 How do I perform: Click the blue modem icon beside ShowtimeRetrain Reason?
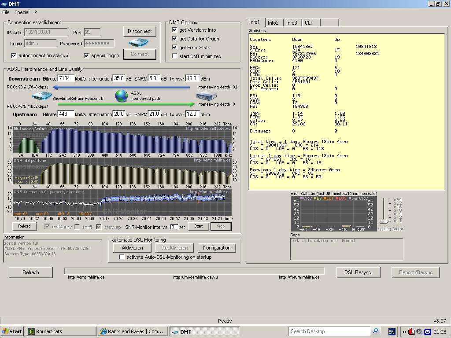pos(42,96)
